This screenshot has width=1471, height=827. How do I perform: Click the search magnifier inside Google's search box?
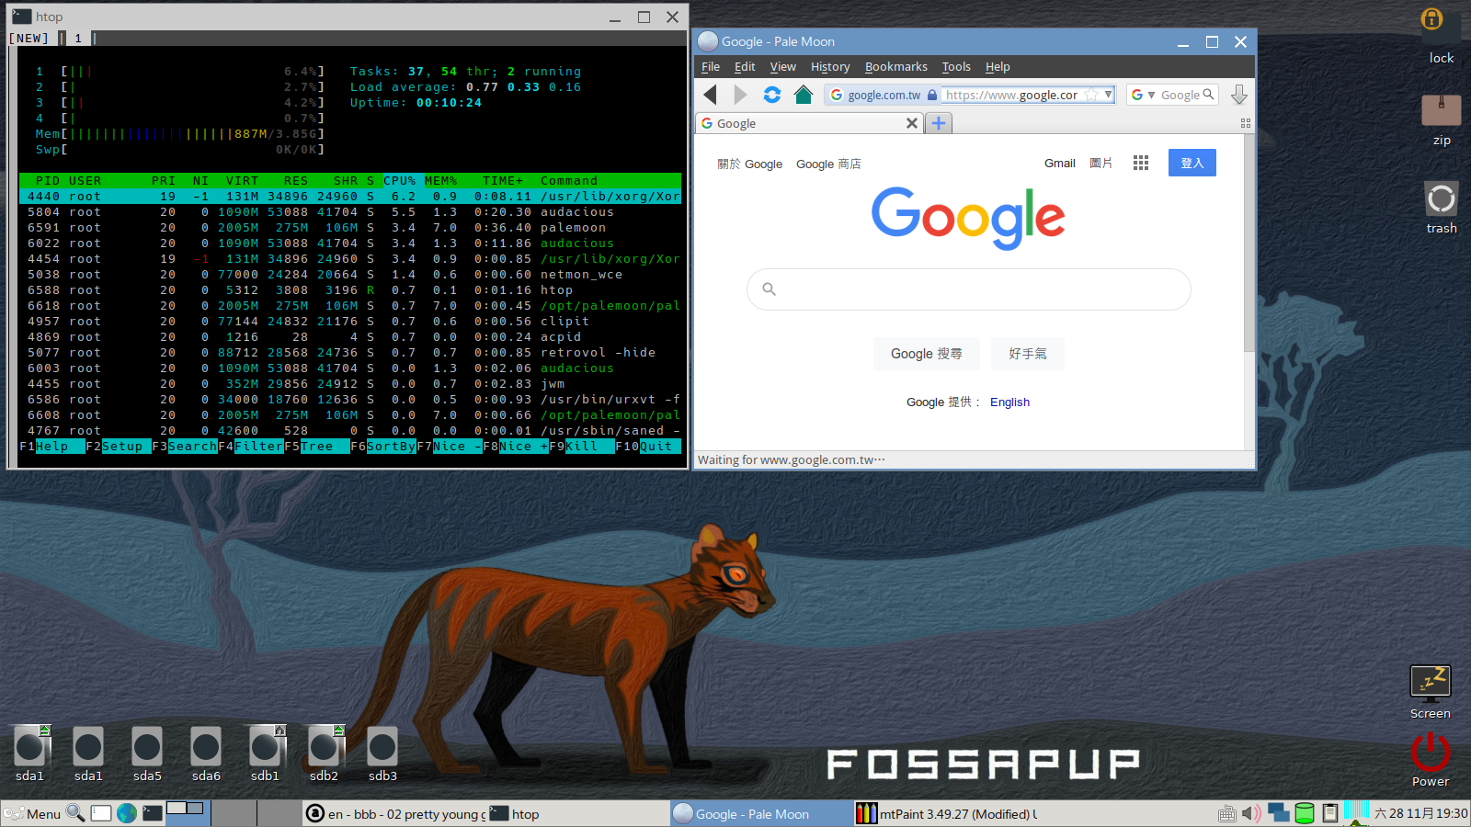[769, 289]
